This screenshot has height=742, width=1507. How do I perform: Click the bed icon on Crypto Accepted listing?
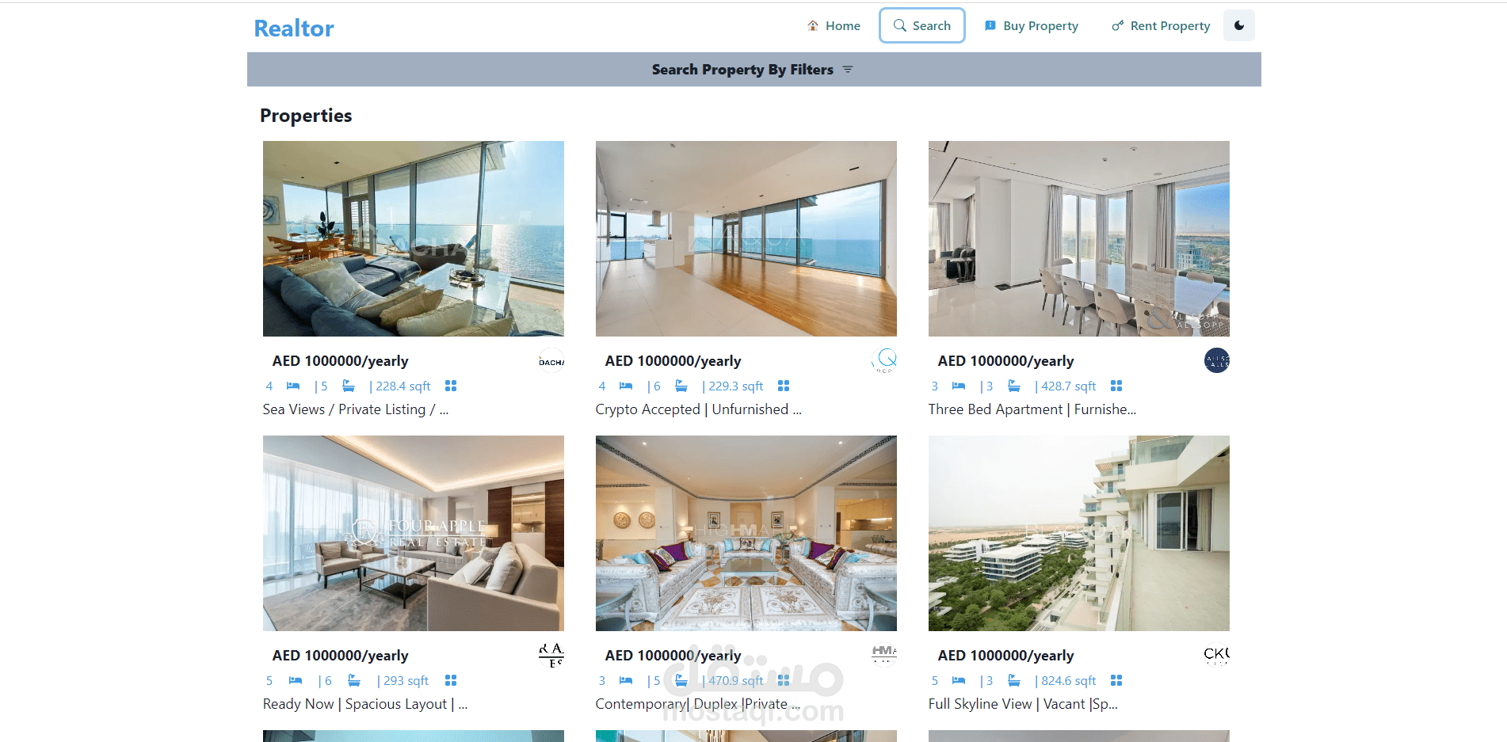[x=626, y=386]
